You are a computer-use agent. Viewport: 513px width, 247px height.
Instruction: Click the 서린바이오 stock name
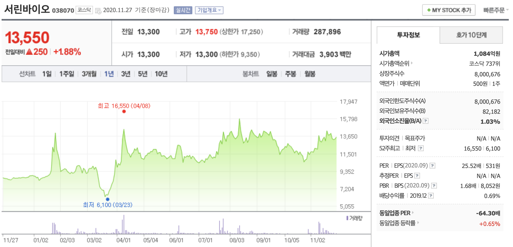pyautogui.click(x=27, y=9)
